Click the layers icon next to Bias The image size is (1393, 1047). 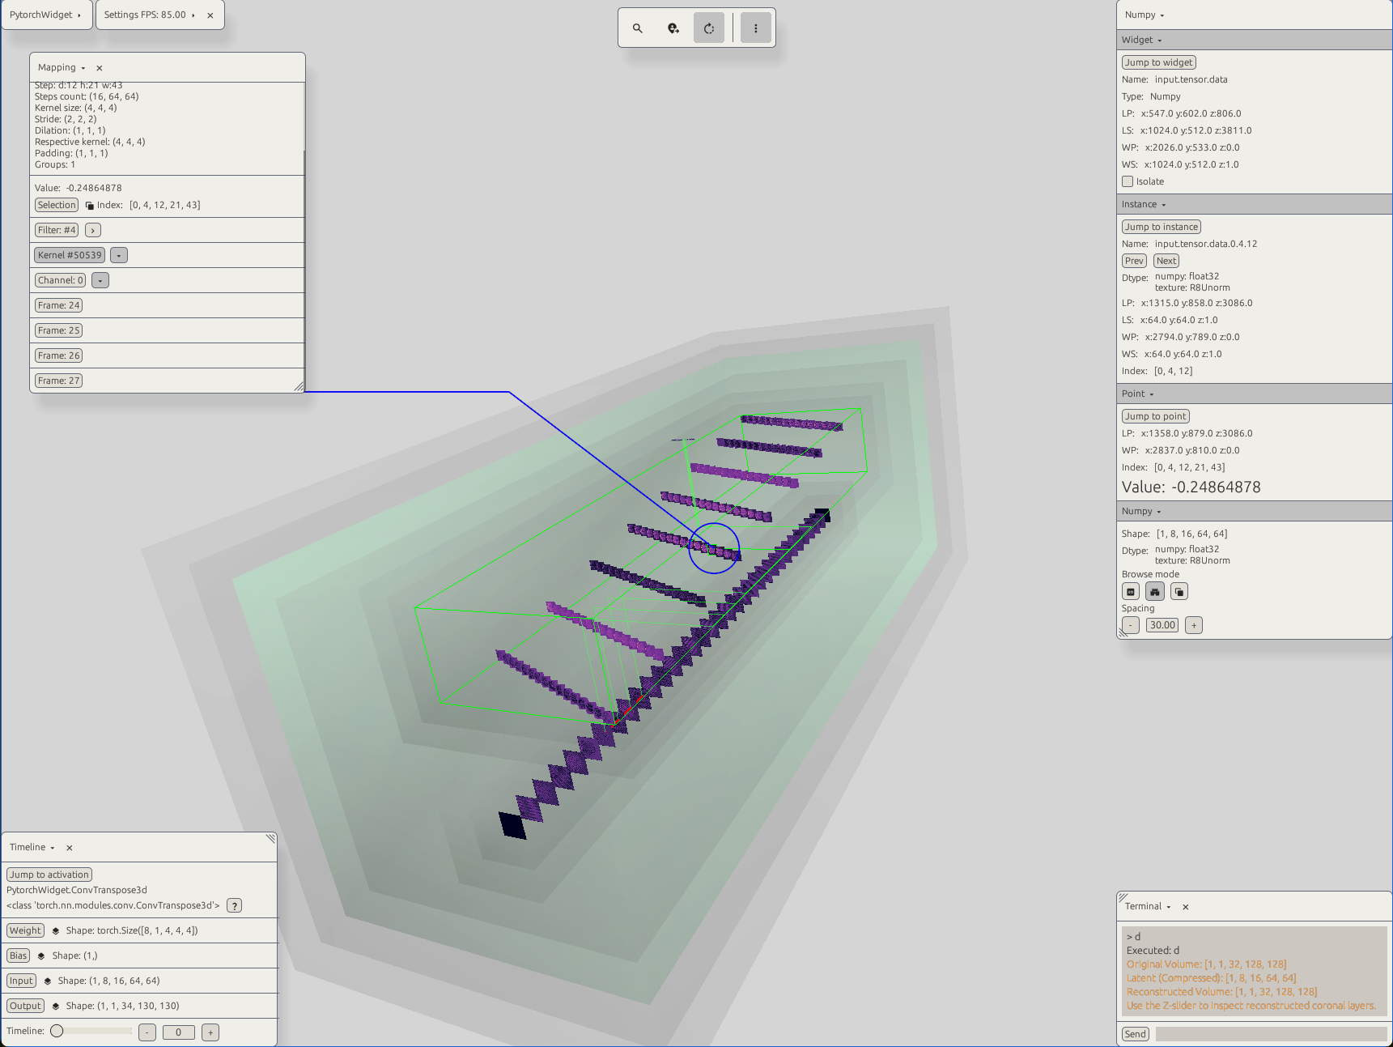pyautogui.click(x=41, y=956)
